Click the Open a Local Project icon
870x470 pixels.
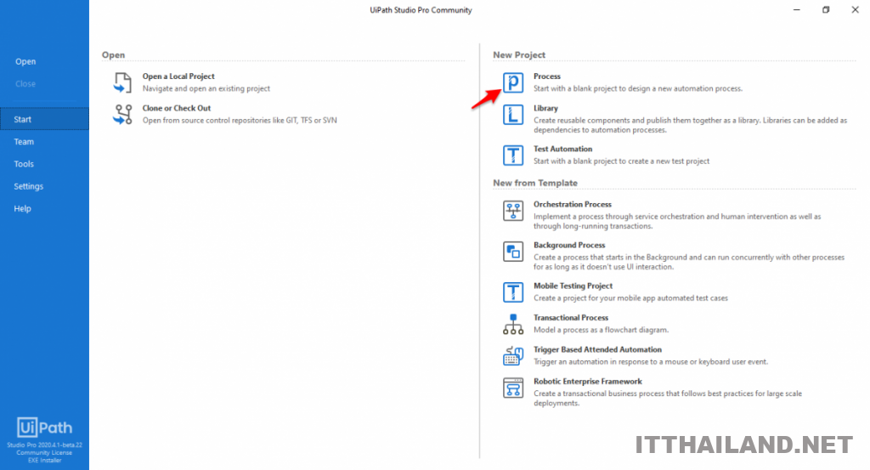pyautogui.click(x=122, y=82)
